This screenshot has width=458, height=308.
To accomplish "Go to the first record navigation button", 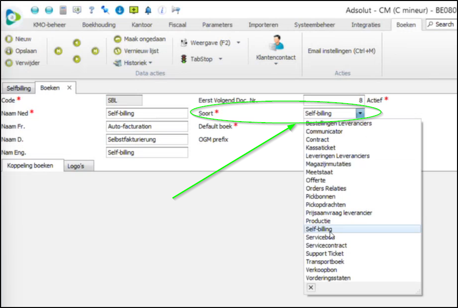I will (x=58, y=51).
